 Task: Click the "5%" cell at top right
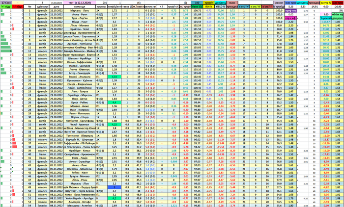338,10
